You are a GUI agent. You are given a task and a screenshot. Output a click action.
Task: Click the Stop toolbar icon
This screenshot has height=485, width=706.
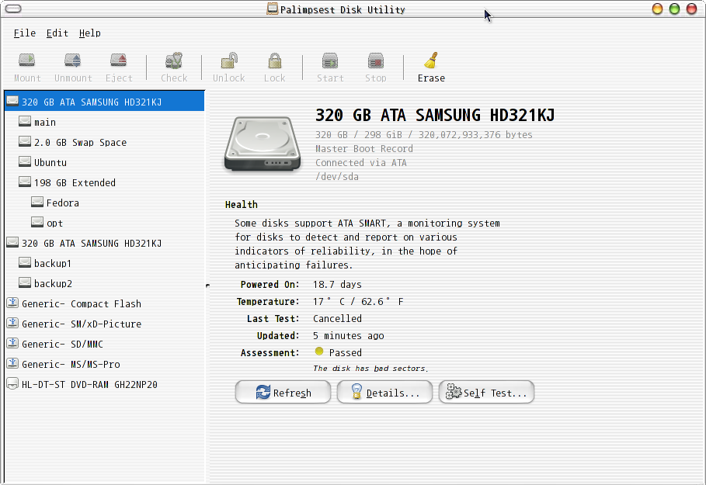pyautogui.click(x=375, y=61)
